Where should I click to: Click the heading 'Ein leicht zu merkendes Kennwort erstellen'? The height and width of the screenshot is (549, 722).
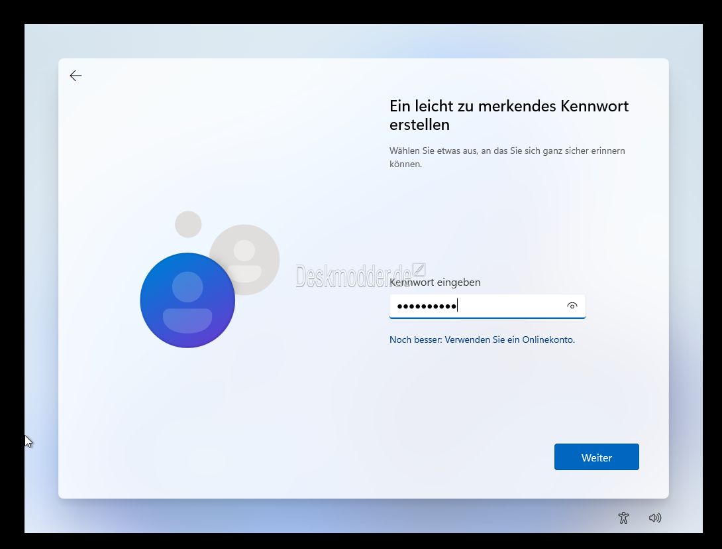point(509,115)
